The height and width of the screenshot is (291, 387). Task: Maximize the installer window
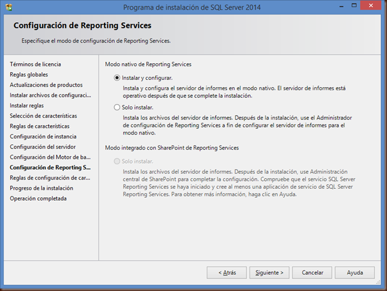[354, 5]
